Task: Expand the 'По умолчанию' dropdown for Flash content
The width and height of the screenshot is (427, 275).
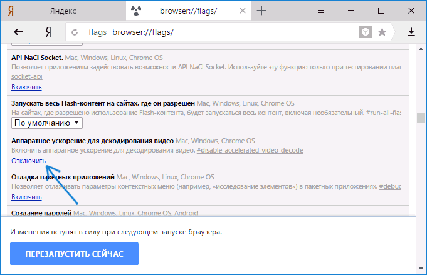Action: click(47, 123)
